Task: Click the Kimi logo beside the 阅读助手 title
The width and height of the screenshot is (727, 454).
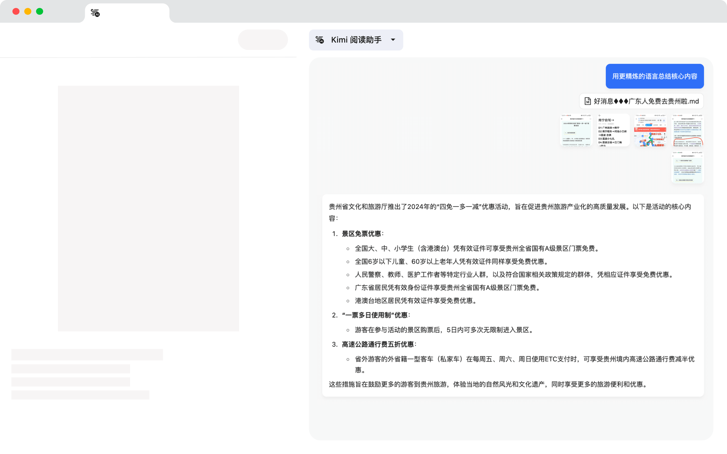Action: pyautogui.click(x=320, y=40)
